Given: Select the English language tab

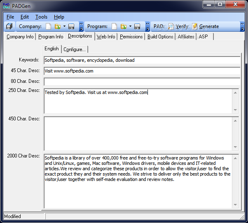Looking at the screenshot, I should [51, 49].
